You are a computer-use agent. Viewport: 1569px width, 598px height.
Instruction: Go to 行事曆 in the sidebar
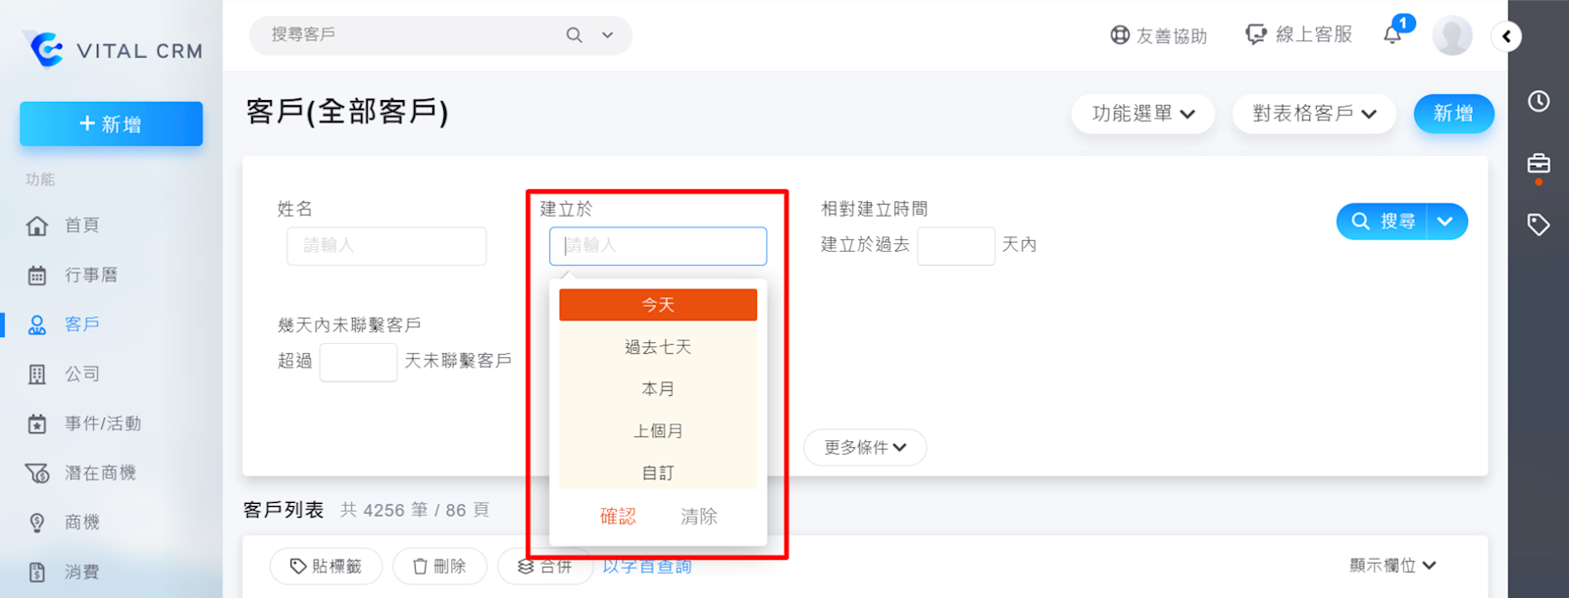tap(90, 275)
